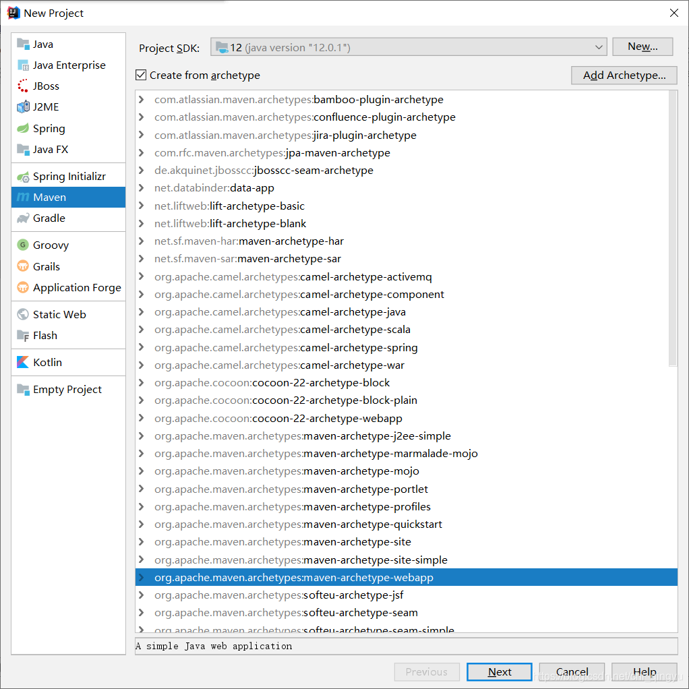Click the archetype list vertical scrollbar

point(673,229)
